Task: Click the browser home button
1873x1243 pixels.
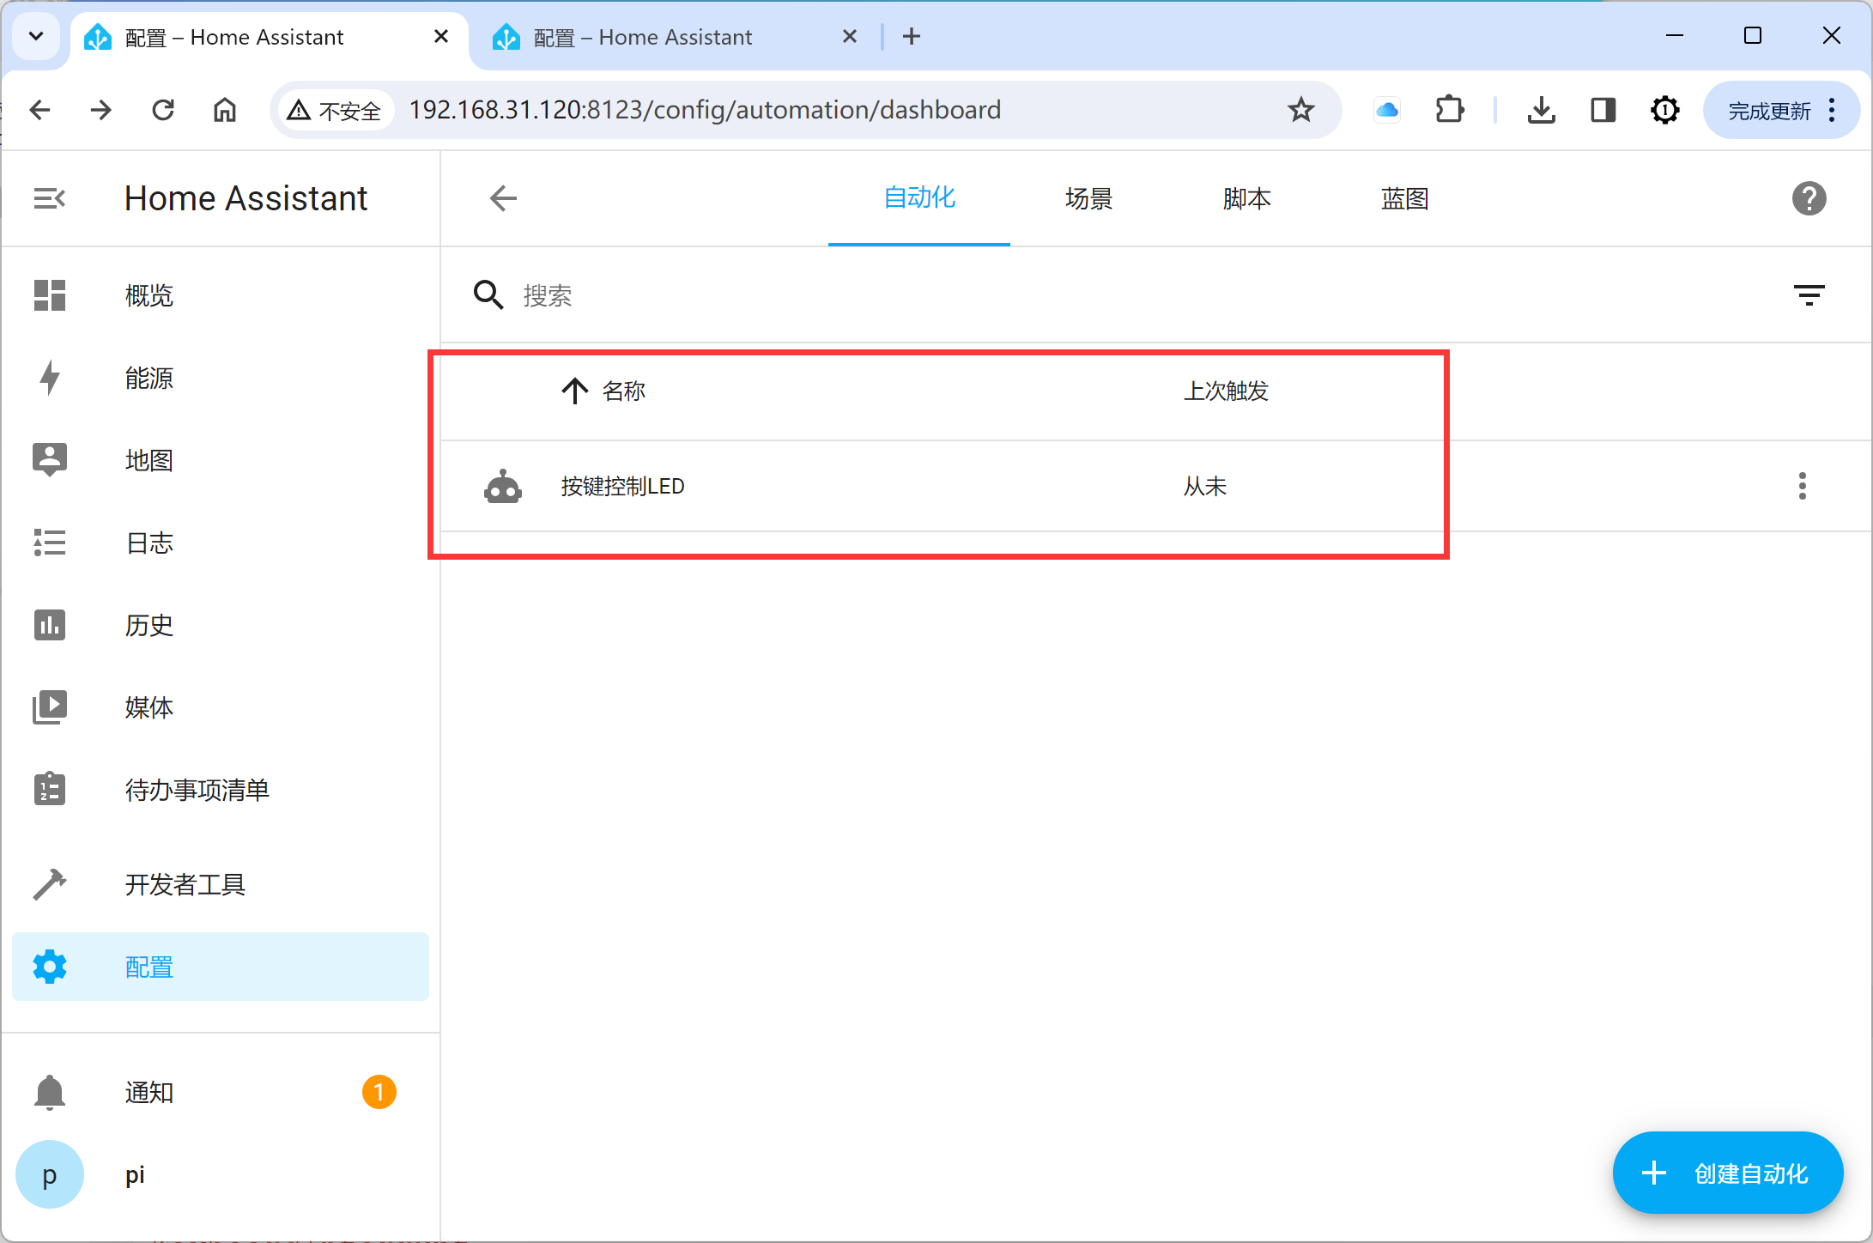Action: click(x=225, y=110)
